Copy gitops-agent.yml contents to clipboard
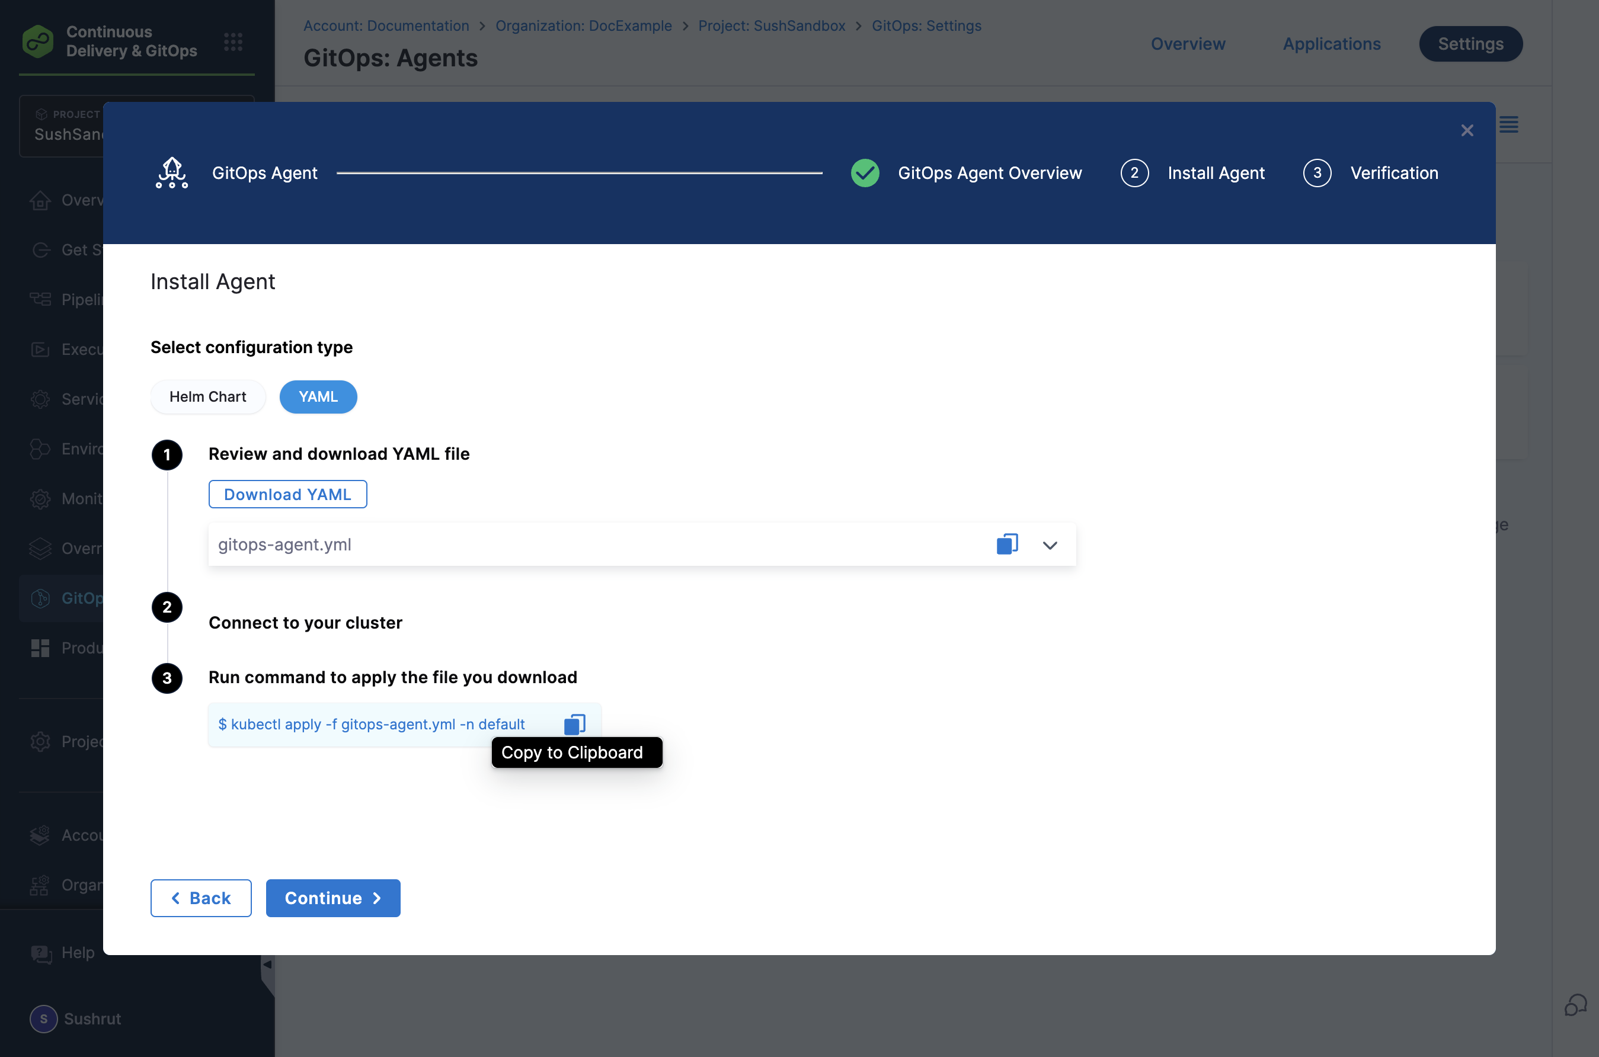Screen dimensions: 1599x1057 1007,544
